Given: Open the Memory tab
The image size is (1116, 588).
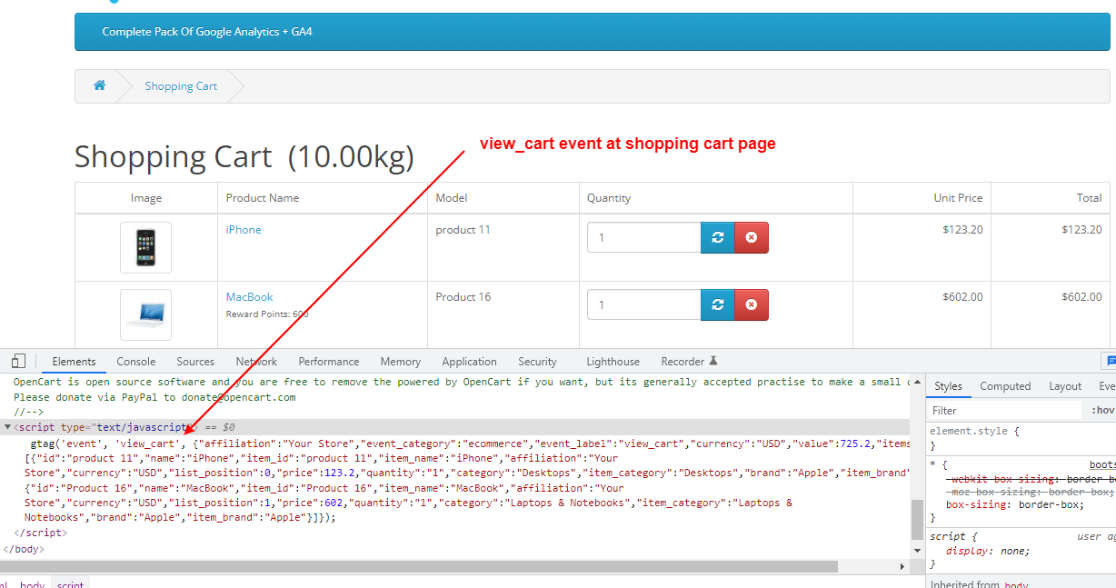Looking at the screenshot, I should [x=401, y=361].
